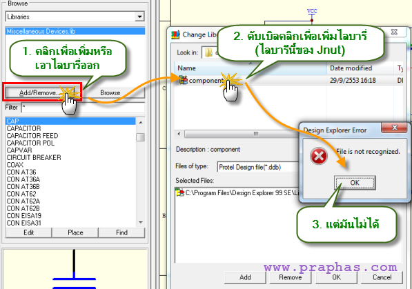Click the Browse button in library panel
The height and width of the screenshot is (289, 412).
[x=110, y=92]
